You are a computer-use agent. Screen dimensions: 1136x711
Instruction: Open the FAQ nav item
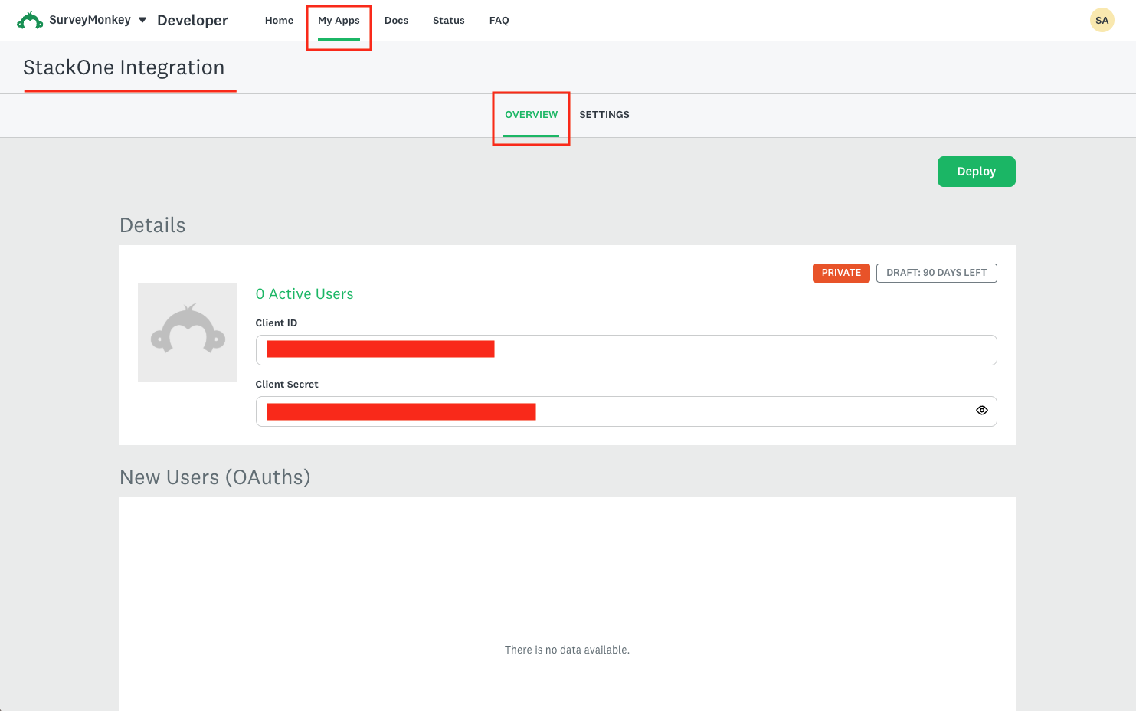click(499, 21)
